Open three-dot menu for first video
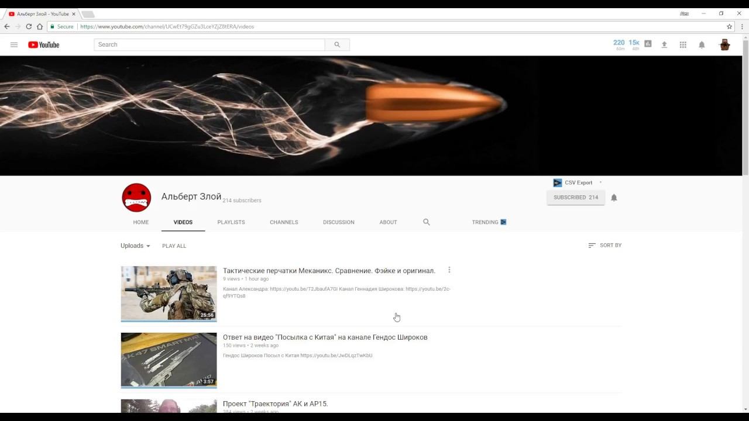 click(449, 270)
